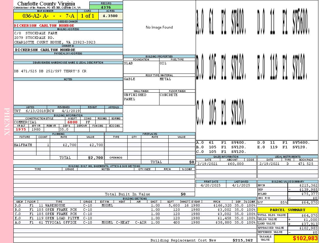Select the DEP value $139,985
The height and width of the screenshot is (243, 319).
pos(308,190)
